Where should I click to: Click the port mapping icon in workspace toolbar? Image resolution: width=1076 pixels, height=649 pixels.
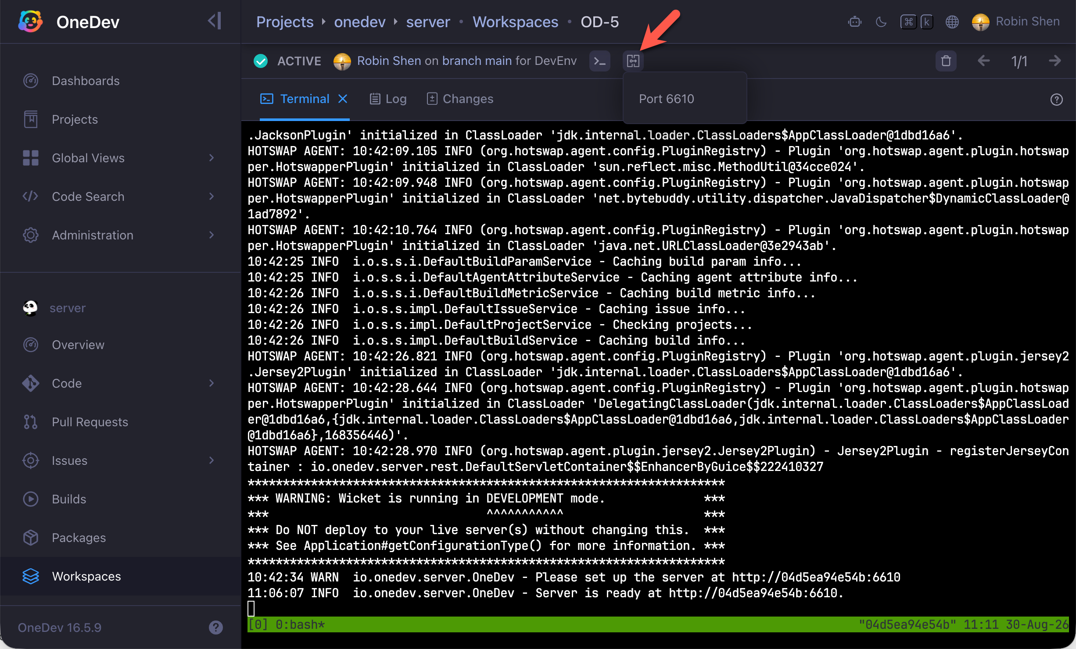tap(633, 61)
